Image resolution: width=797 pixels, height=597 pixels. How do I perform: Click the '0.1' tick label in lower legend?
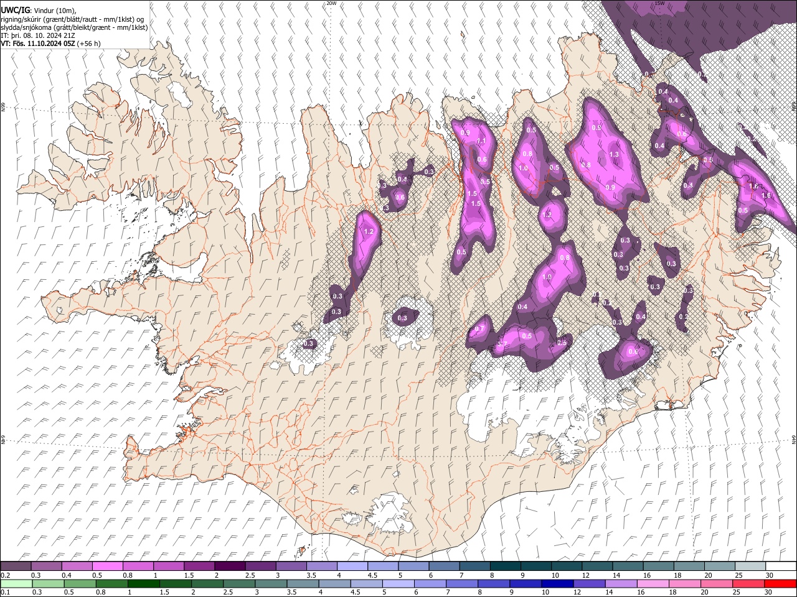coord(4,593)
